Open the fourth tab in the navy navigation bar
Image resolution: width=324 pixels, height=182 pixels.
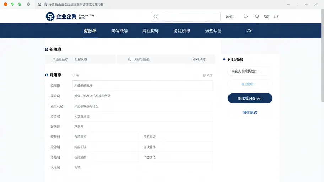click(182, 31)
